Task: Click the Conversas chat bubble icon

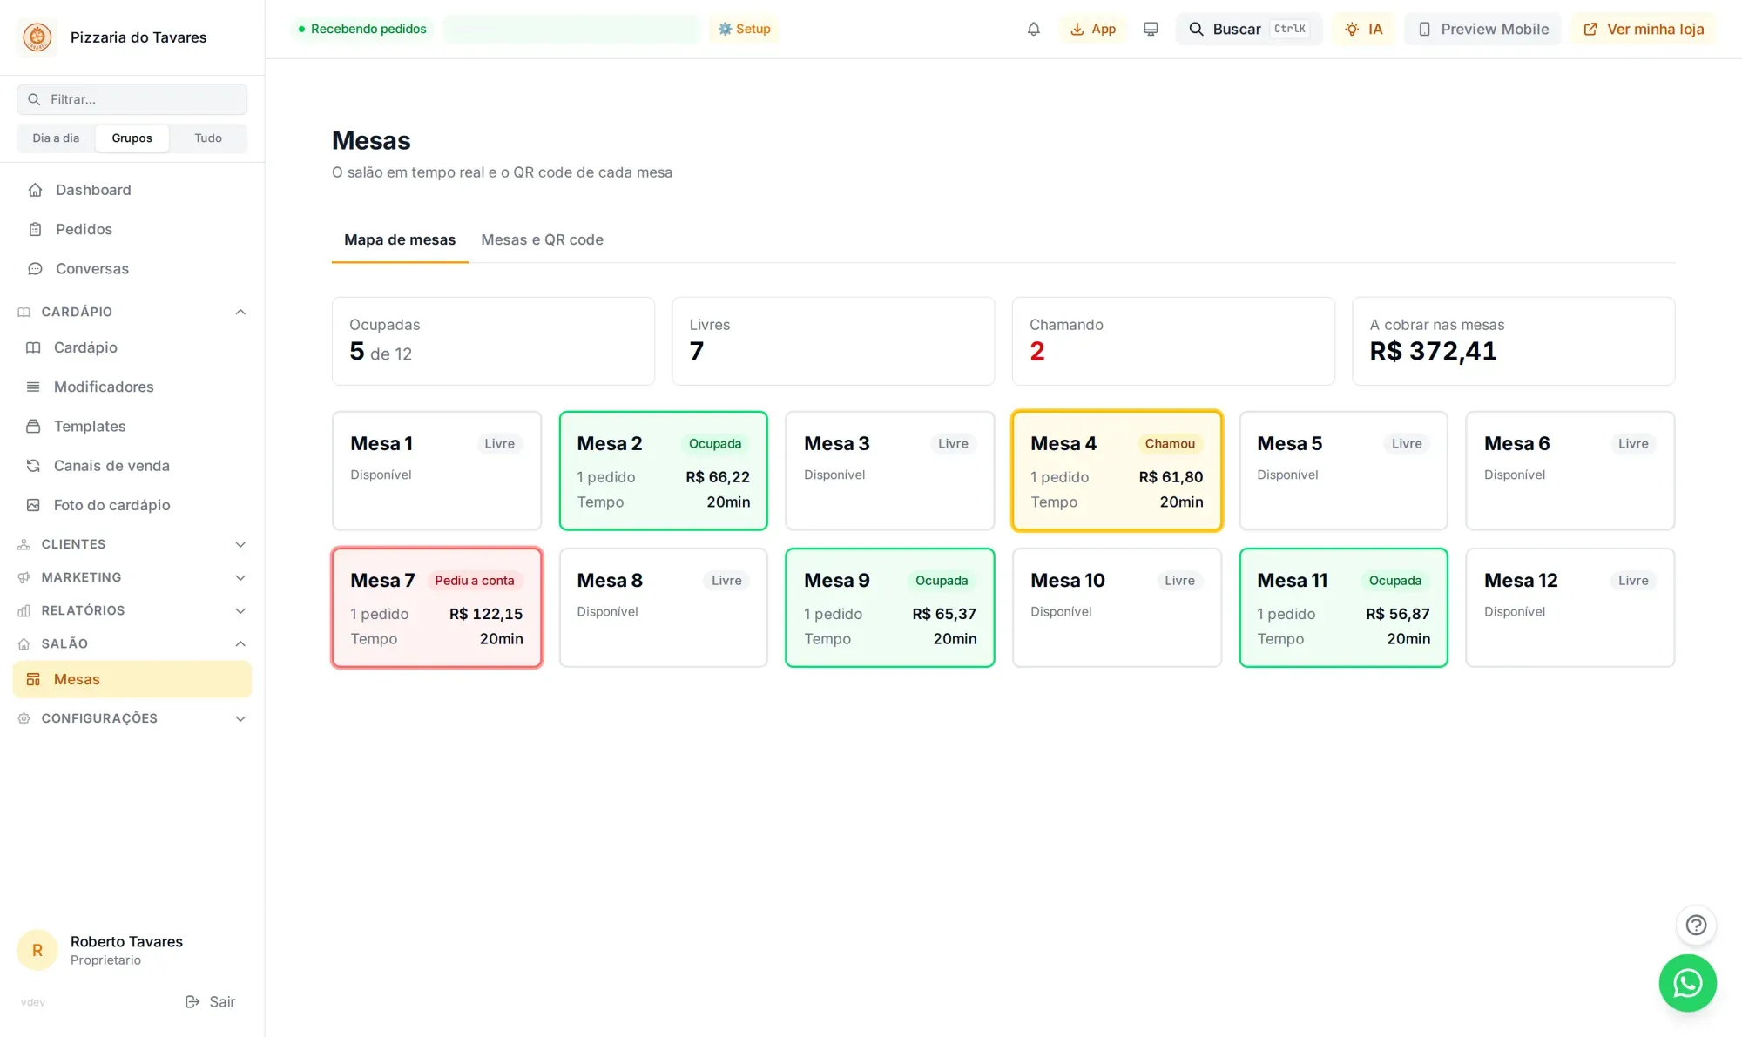Action: [x=35, y=269]
